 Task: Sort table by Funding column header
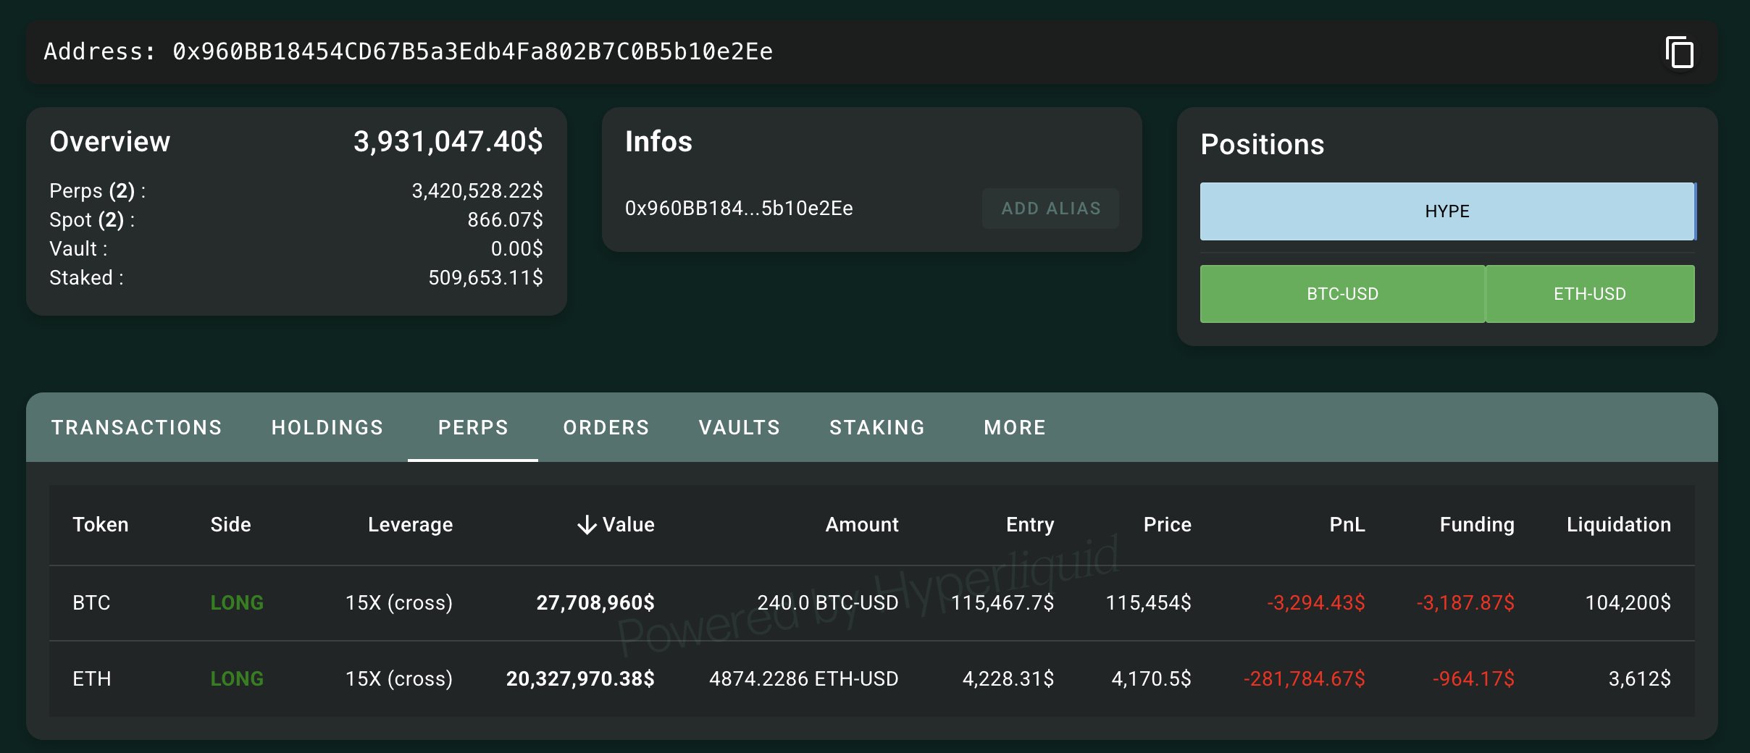point(1476,525)
